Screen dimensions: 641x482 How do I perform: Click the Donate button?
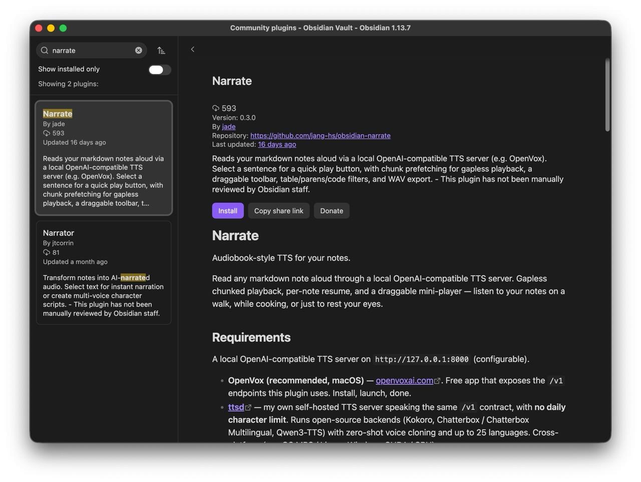click(332, 211)
